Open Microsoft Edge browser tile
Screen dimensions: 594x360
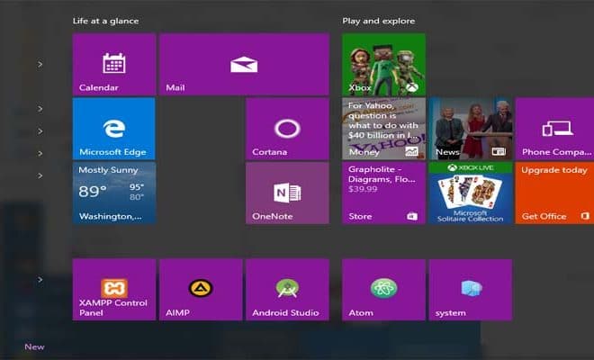[113, 129]
